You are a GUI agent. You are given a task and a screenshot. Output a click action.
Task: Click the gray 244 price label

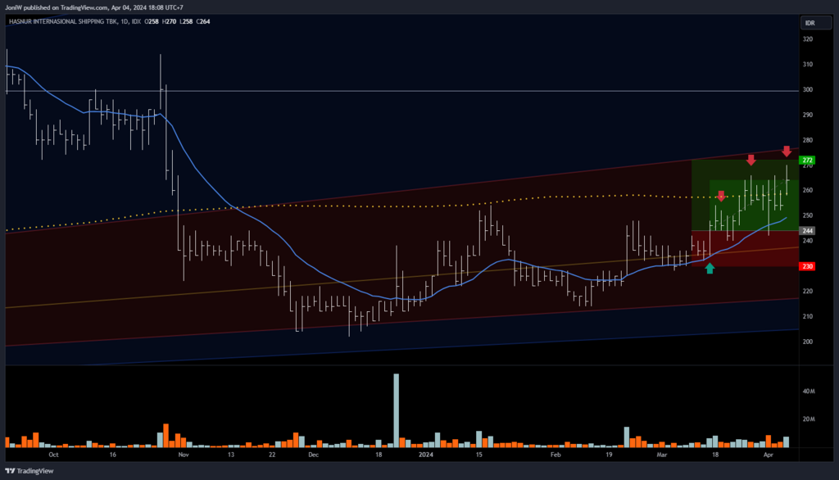[x=808, y=231]
